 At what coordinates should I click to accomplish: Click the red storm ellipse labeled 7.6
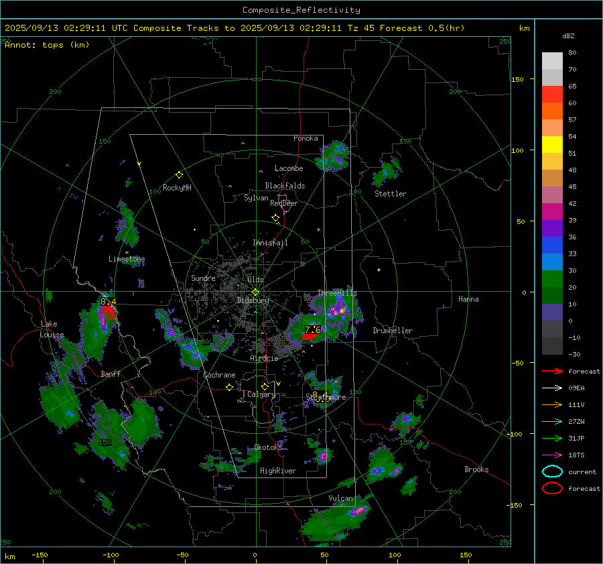click(x=309, y=337)
